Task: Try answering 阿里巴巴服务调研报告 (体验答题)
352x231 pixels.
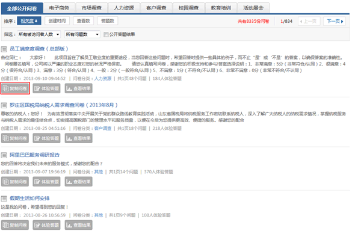Action: (46, 182)
